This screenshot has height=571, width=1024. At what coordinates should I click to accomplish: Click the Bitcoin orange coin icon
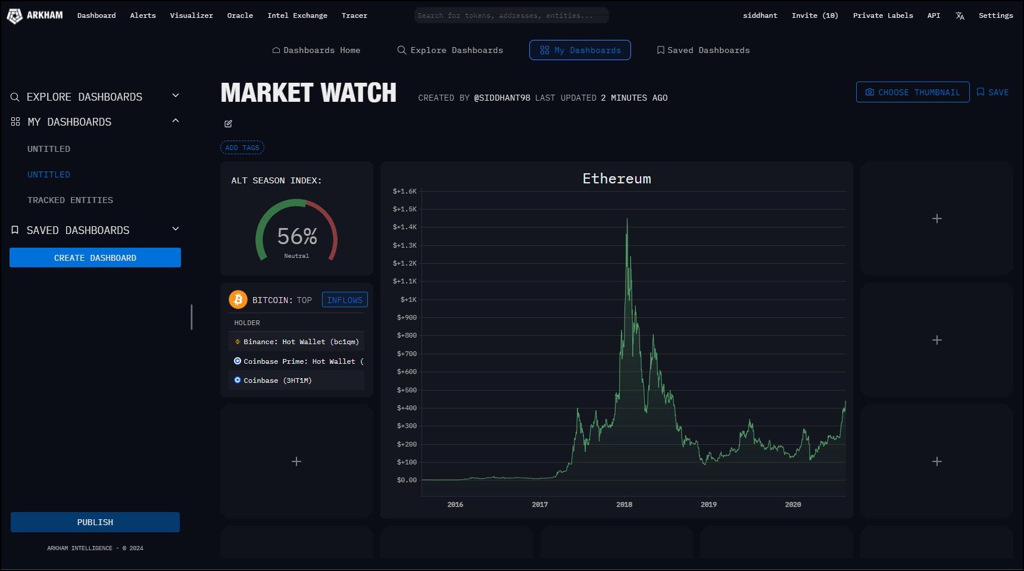pyautogui.click(x=238, y=299)
